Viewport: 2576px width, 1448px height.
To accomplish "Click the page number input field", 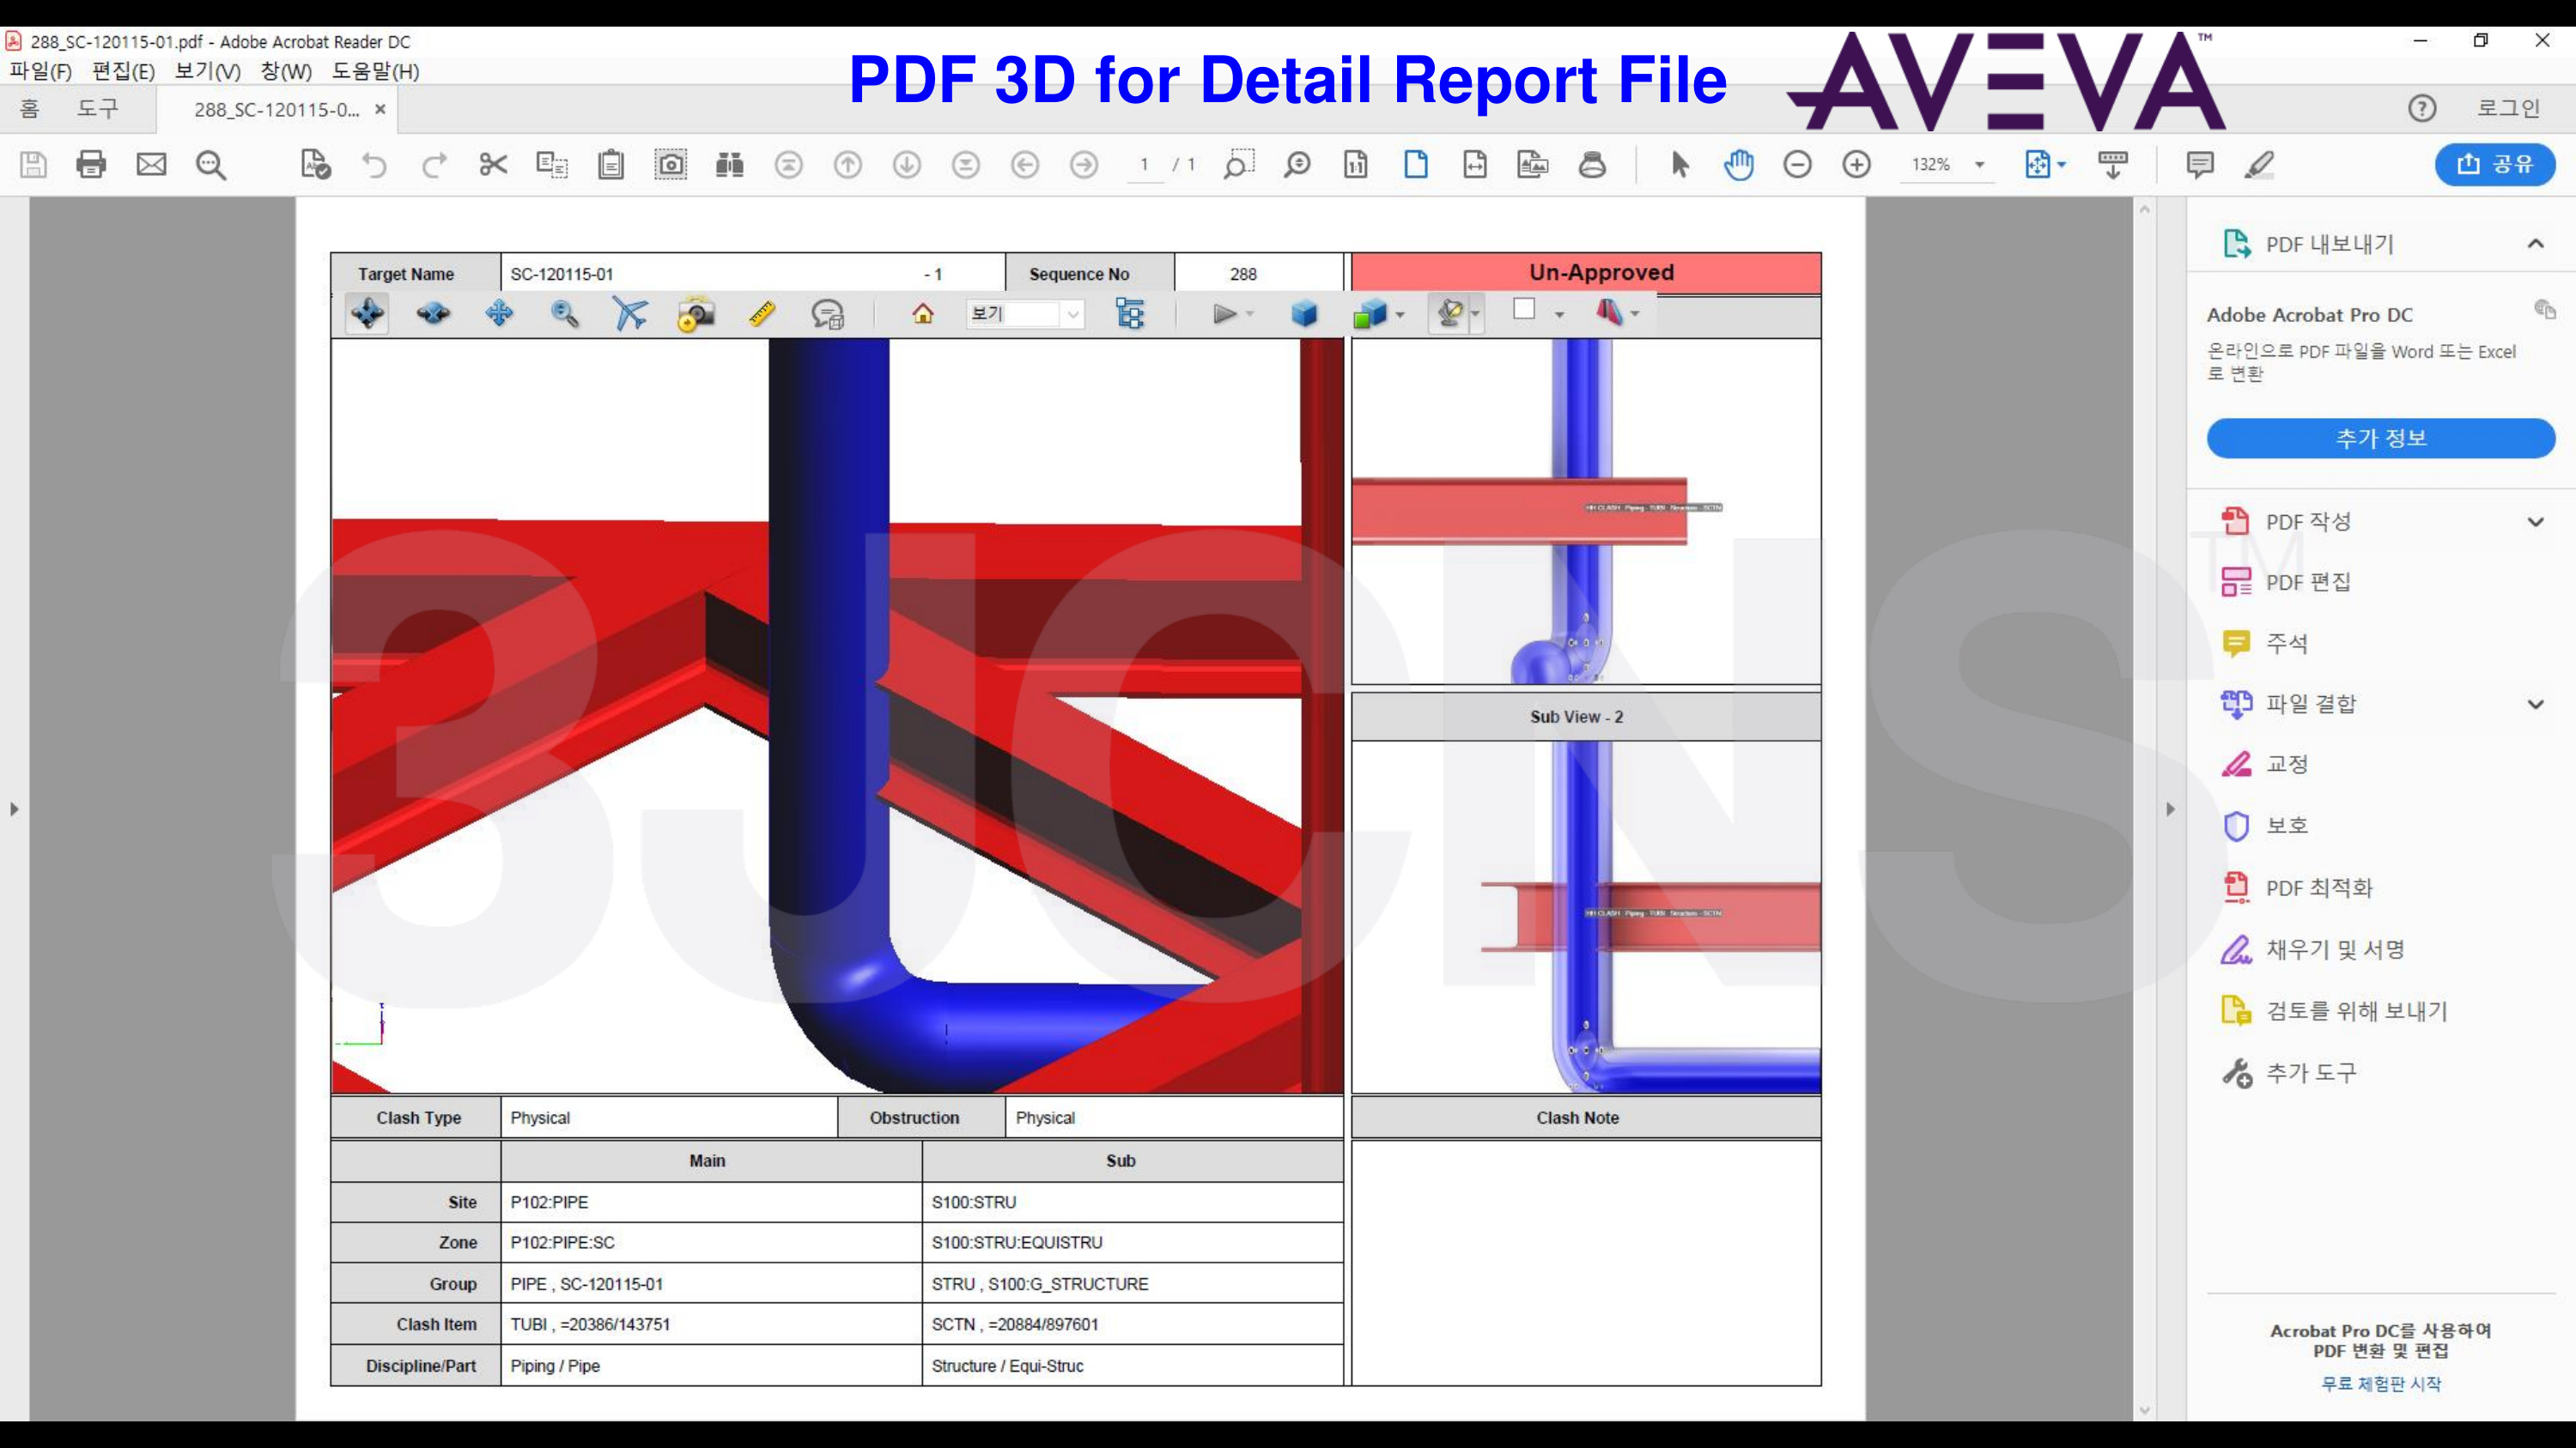I will [x=1144, y=164].
